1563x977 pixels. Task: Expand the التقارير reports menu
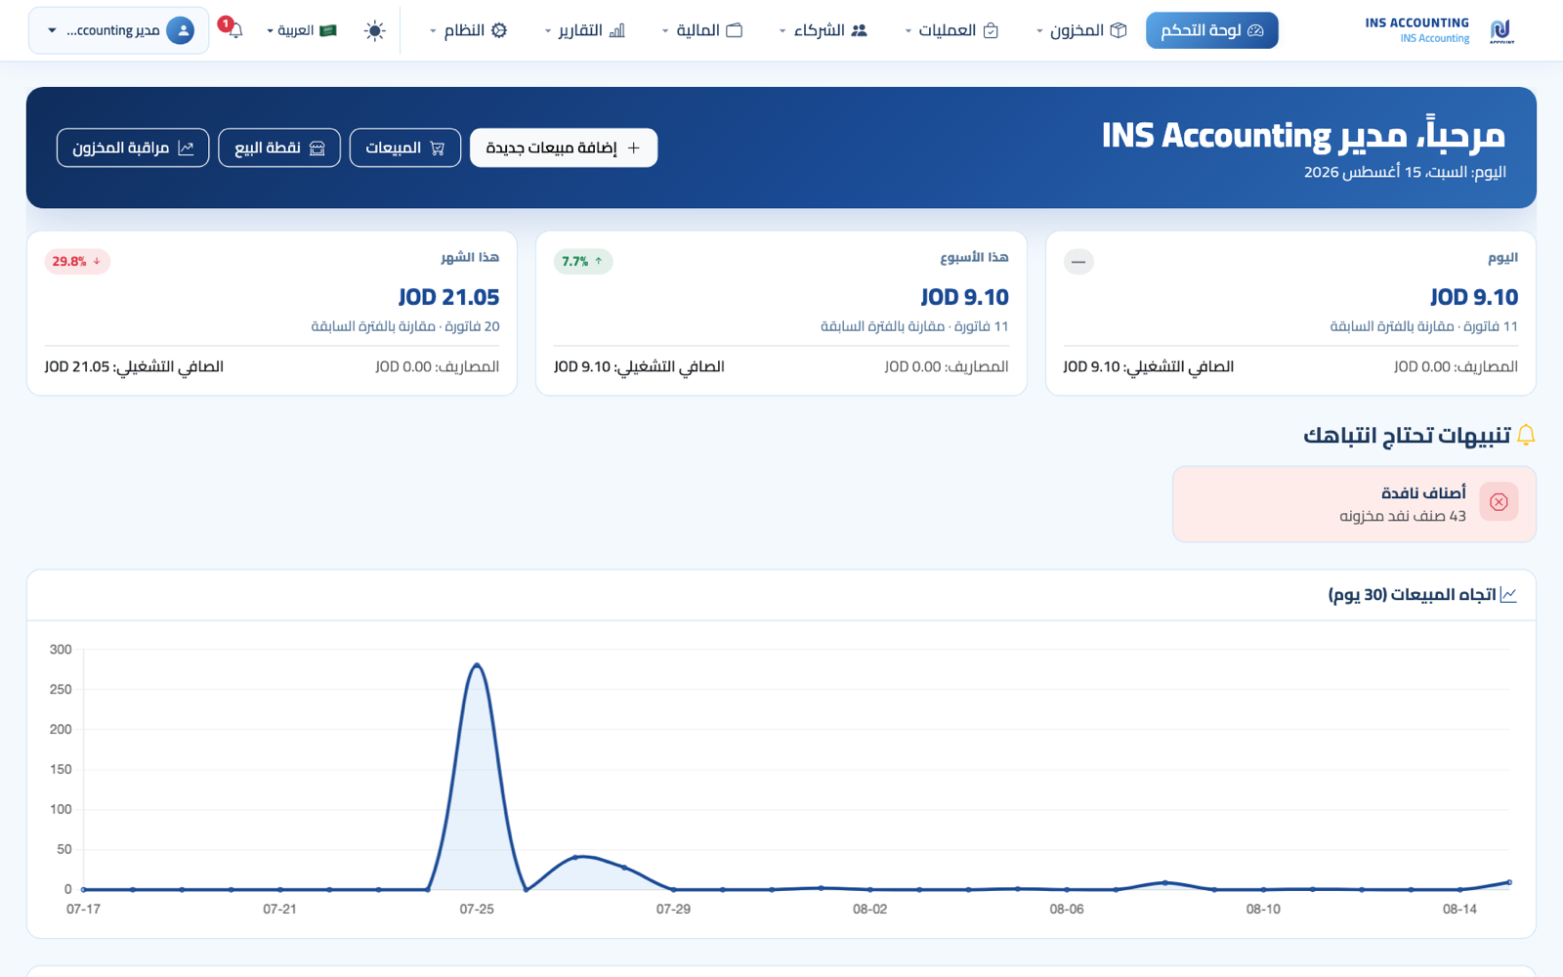(584, 30)
